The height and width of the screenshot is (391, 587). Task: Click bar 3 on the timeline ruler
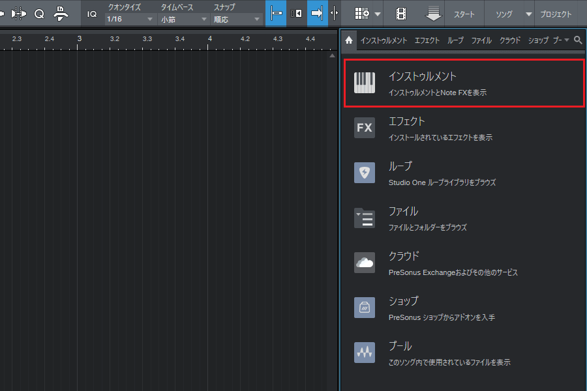(79, 38)
